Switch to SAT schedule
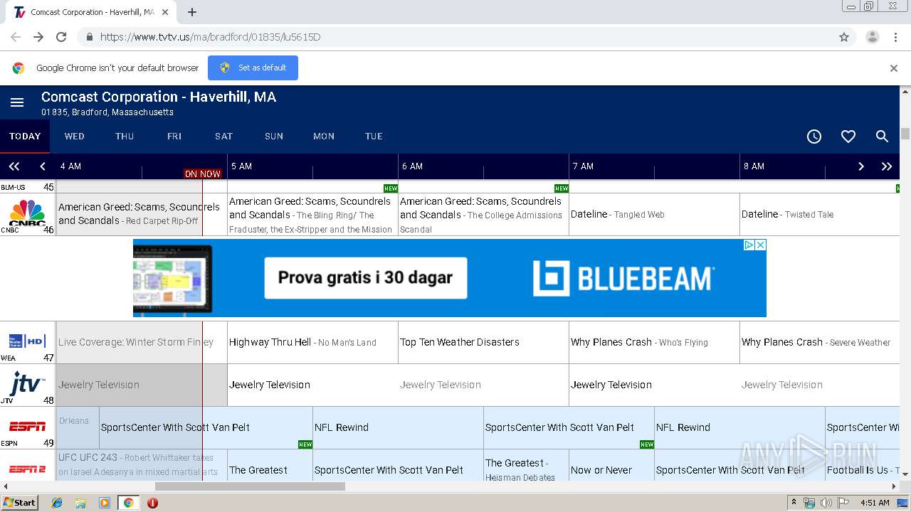This screenshot has height=512, width=911. click(x=224, y=137)
